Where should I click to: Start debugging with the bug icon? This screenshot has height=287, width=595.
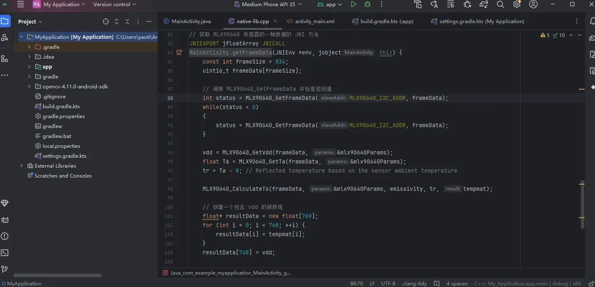(368, 5)
